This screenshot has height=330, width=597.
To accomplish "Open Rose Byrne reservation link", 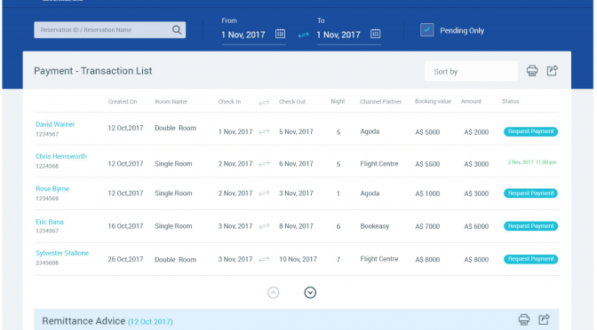I will (52, 189).
